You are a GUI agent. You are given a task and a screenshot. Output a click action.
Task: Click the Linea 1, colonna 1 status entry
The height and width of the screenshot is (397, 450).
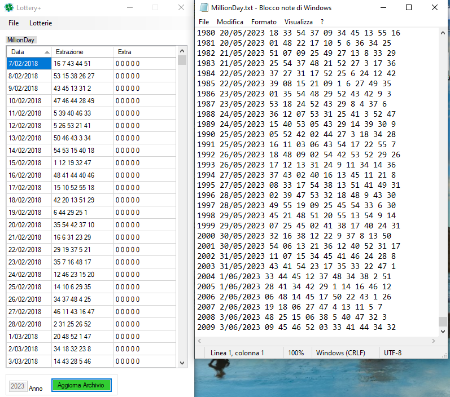click(237, 353)
